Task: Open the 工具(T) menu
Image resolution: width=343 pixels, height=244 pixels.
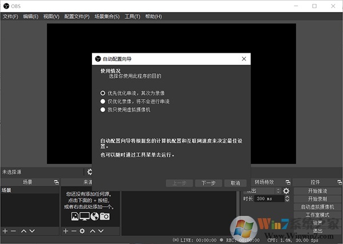Action: [133, 17]
